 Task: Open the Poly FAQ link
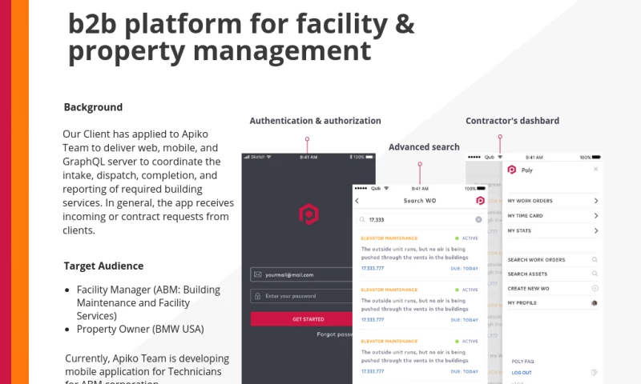(522, 361)
